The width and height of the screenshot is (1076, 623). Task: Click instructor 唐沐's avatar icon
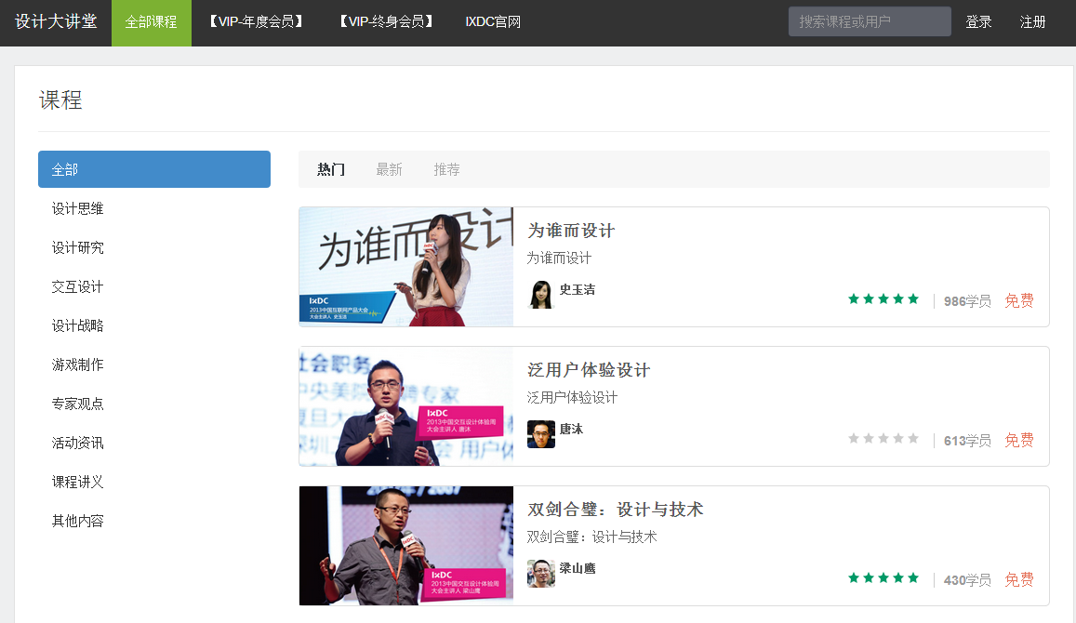coord(541,434)
